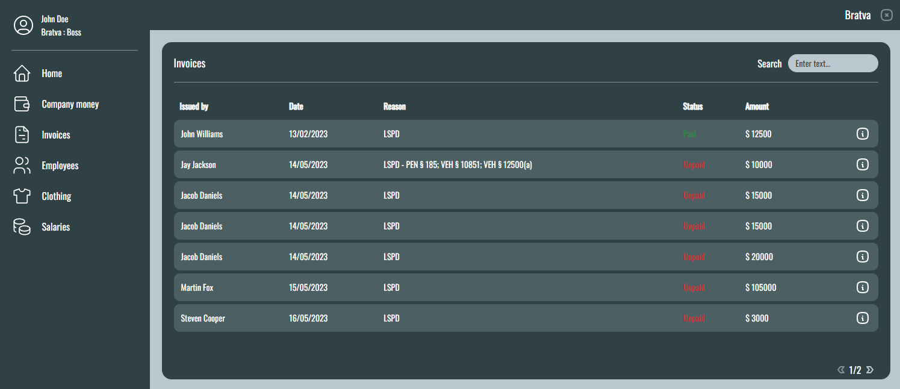The image size is (900, 389).
Task: Go to previous invoices page
Action: click(841, 370)
